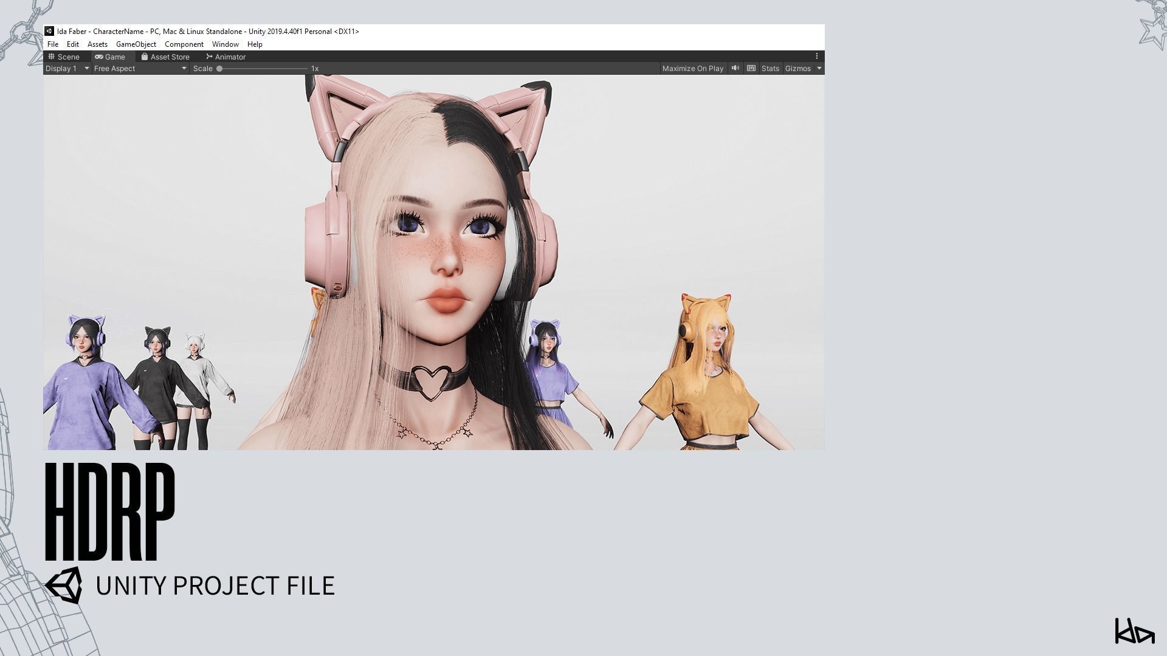The image size is (1167, 656).
Task: Open the Window menu
Action: pyautogui.click(x=225, y=44)
